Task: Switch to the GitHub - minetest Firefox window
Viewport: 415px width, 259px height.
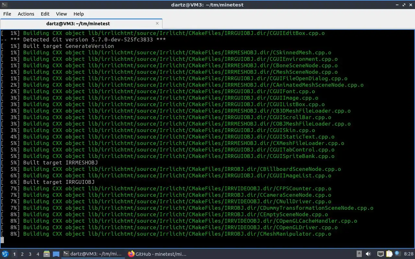Action: click(x=157, y=254)
